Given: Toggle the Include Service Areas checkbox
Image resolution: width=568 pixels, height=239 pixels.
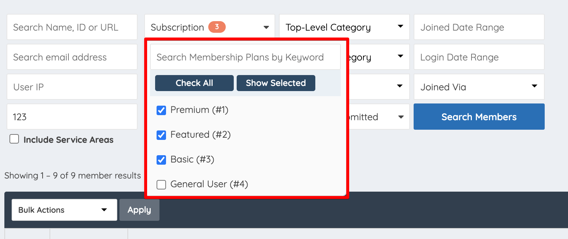Looking at the screenshot, I should pos(14,139).
